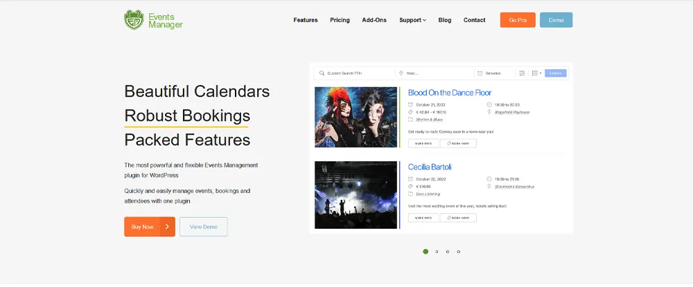
Task: Click Book Now for Cecilia Bartoli
Action: coord(458,218)
